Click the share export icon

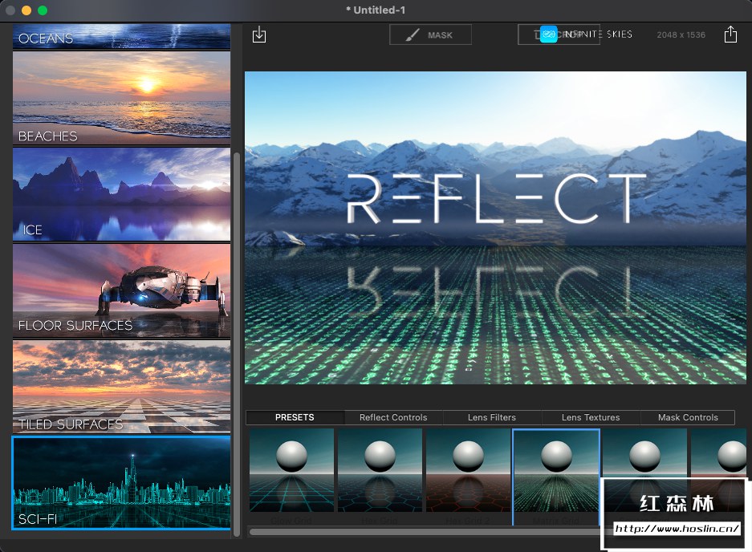730,34
